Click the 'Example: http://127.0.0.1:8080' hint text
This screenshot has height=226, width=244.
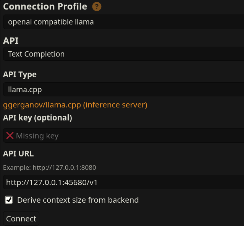[x=50, y=167]
